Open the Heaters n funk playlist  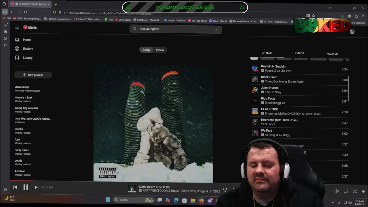24,99
